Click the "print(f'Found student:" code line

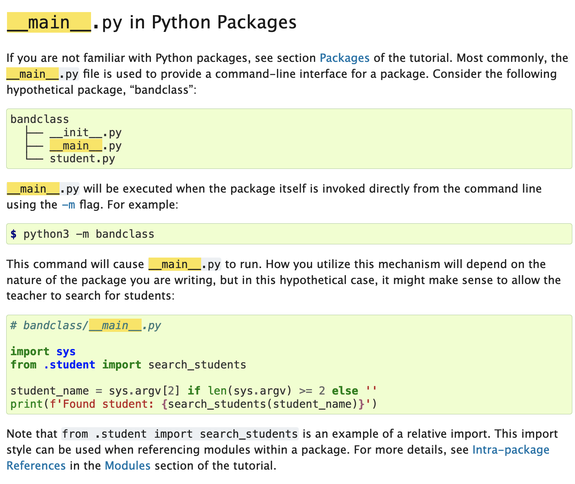coord(194,404)
